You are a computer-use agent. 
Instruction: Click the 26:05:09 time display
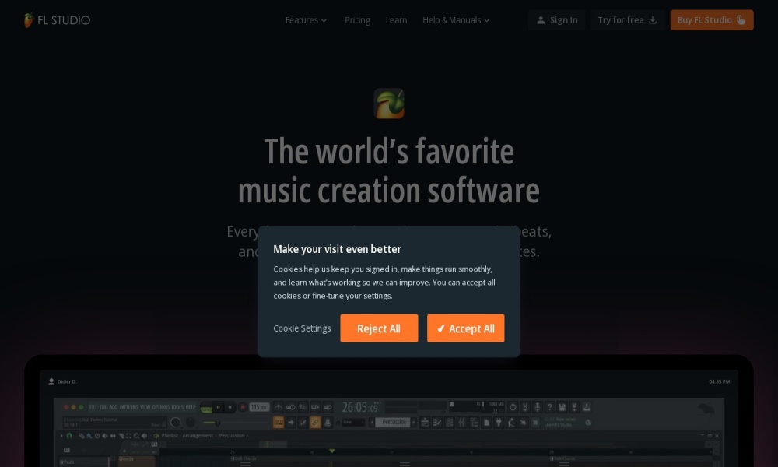point(359,407)
